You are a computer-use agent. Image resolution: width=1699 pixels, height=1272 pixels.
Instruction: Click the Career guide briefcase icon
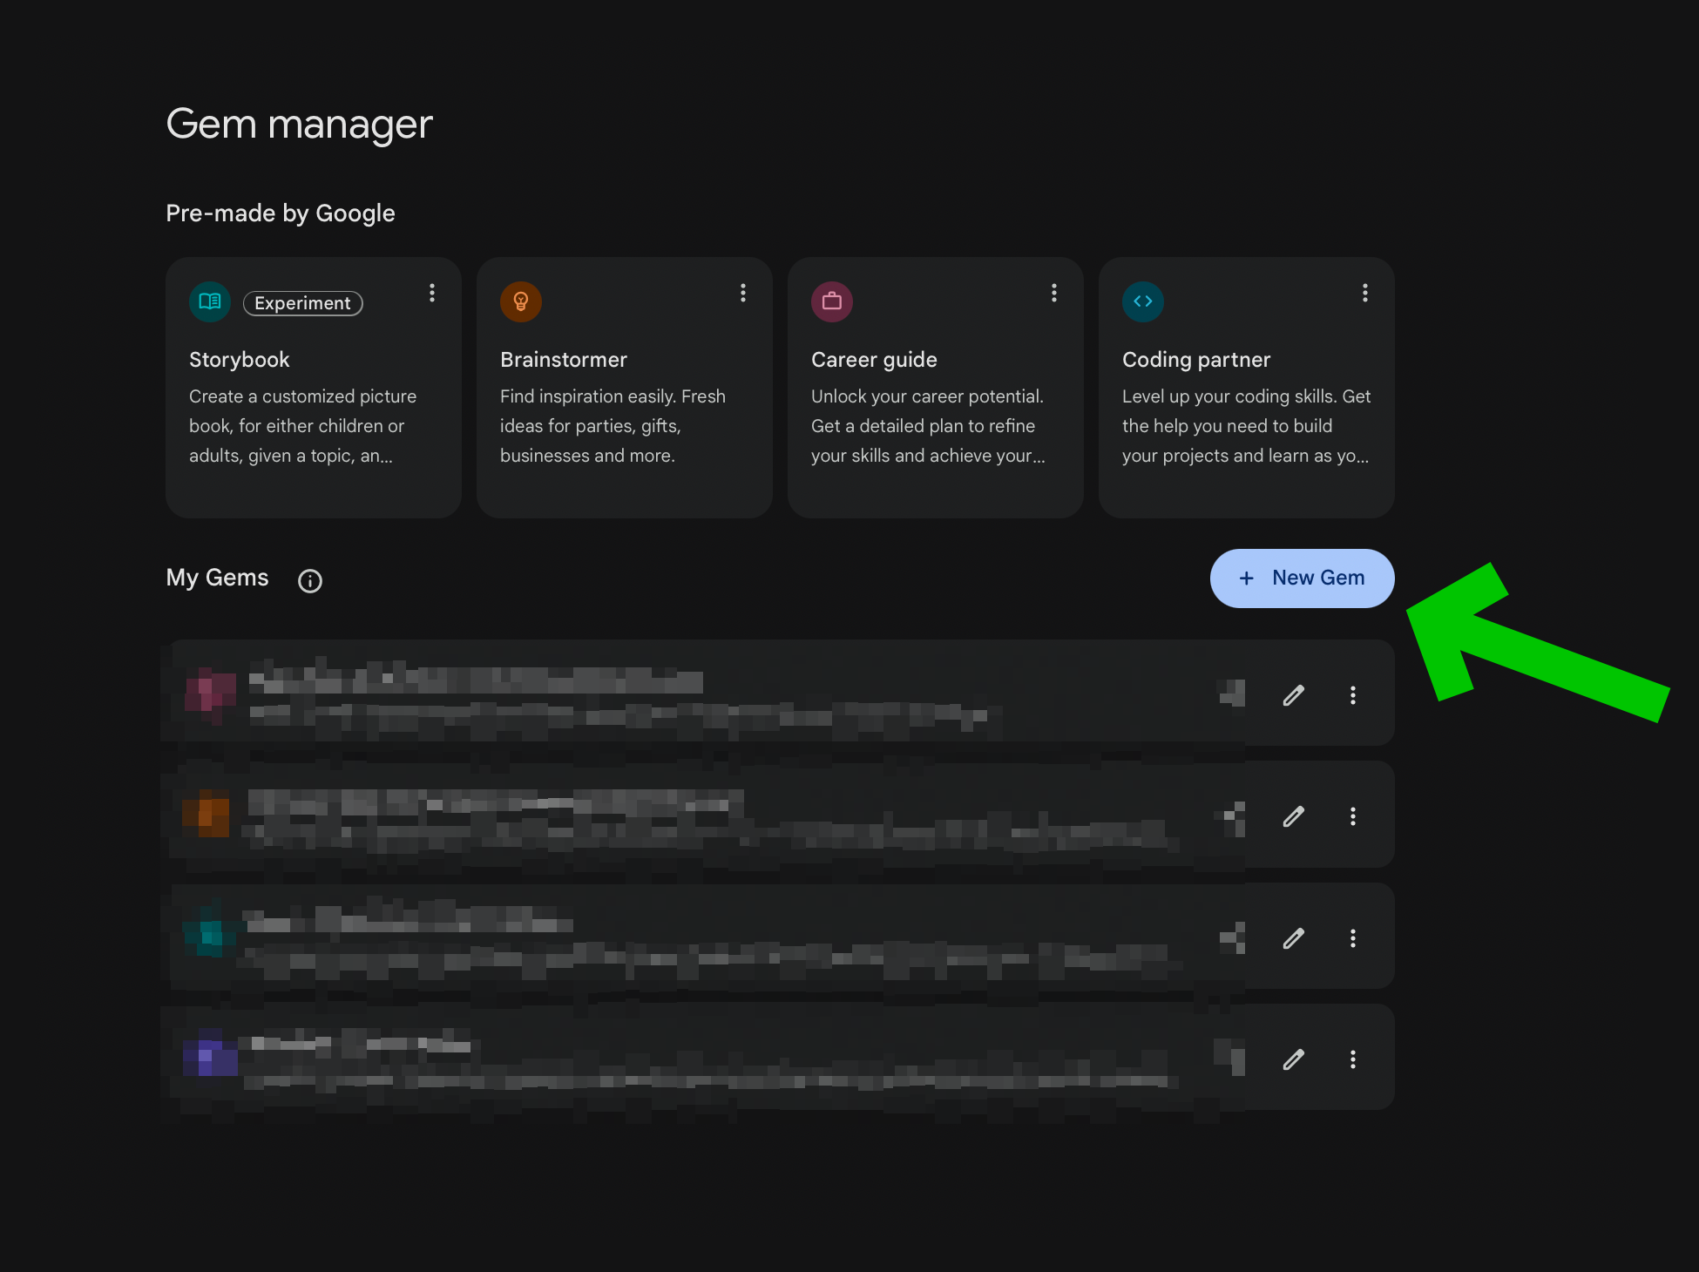click(x=832, y=301)
